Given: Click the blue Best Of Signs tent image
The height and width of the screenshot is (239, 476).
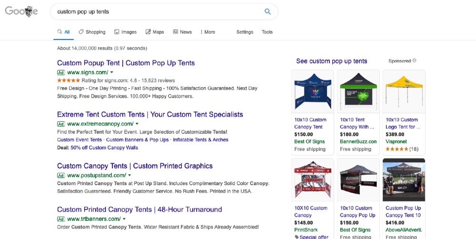Looking at the screenshot, I should pos(312,91).
